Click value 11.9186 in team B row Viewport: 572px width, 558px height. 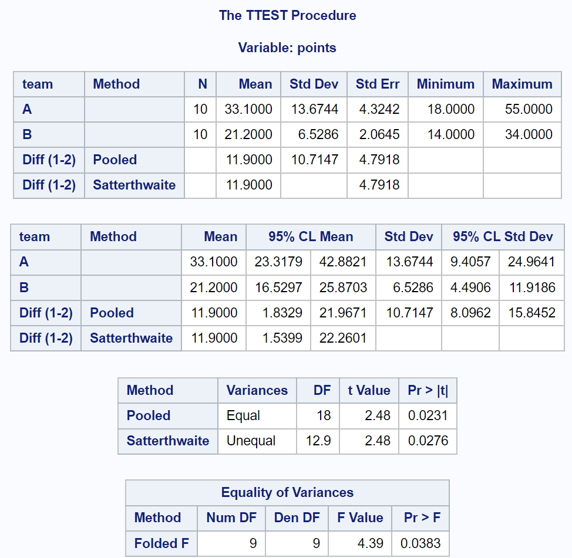(x=532, y=288)
